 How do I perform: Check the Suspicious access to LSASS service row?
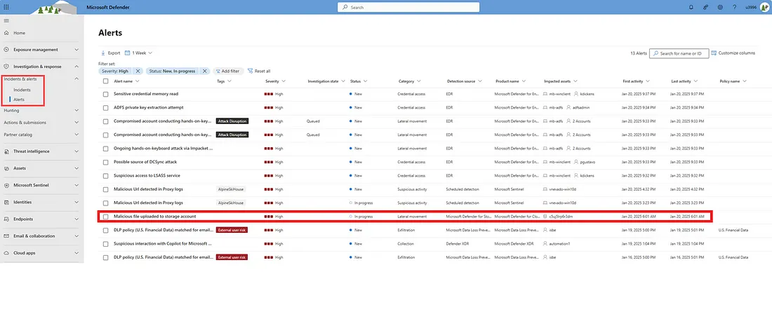point(106,175)
